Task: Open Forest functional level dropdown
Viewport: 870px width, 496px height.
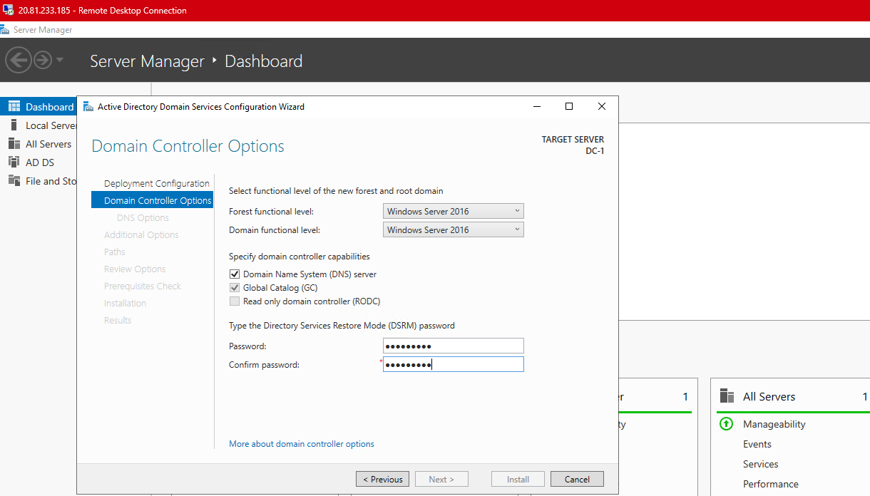Action: pos(454,211)
